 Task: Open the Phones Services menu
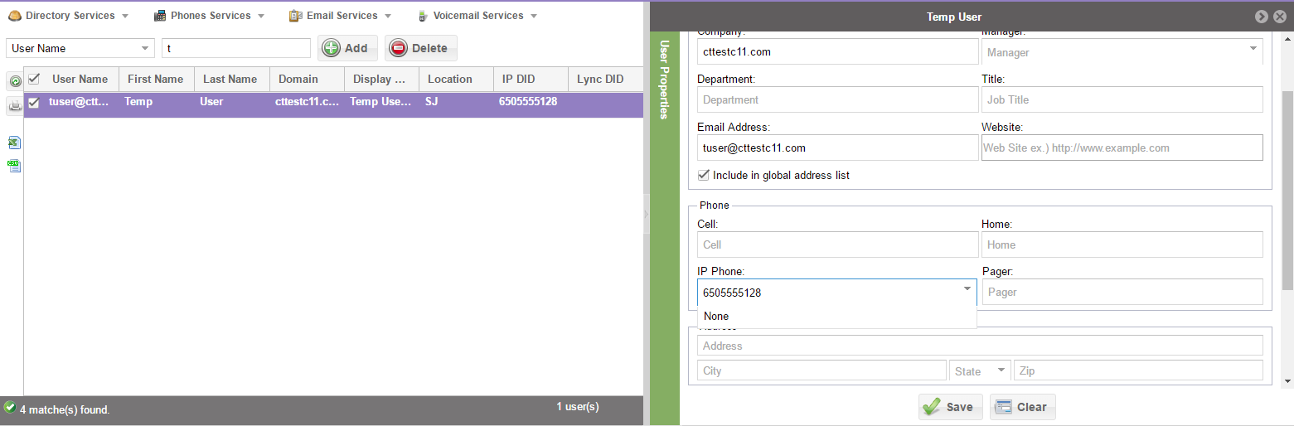coord(209,16)
